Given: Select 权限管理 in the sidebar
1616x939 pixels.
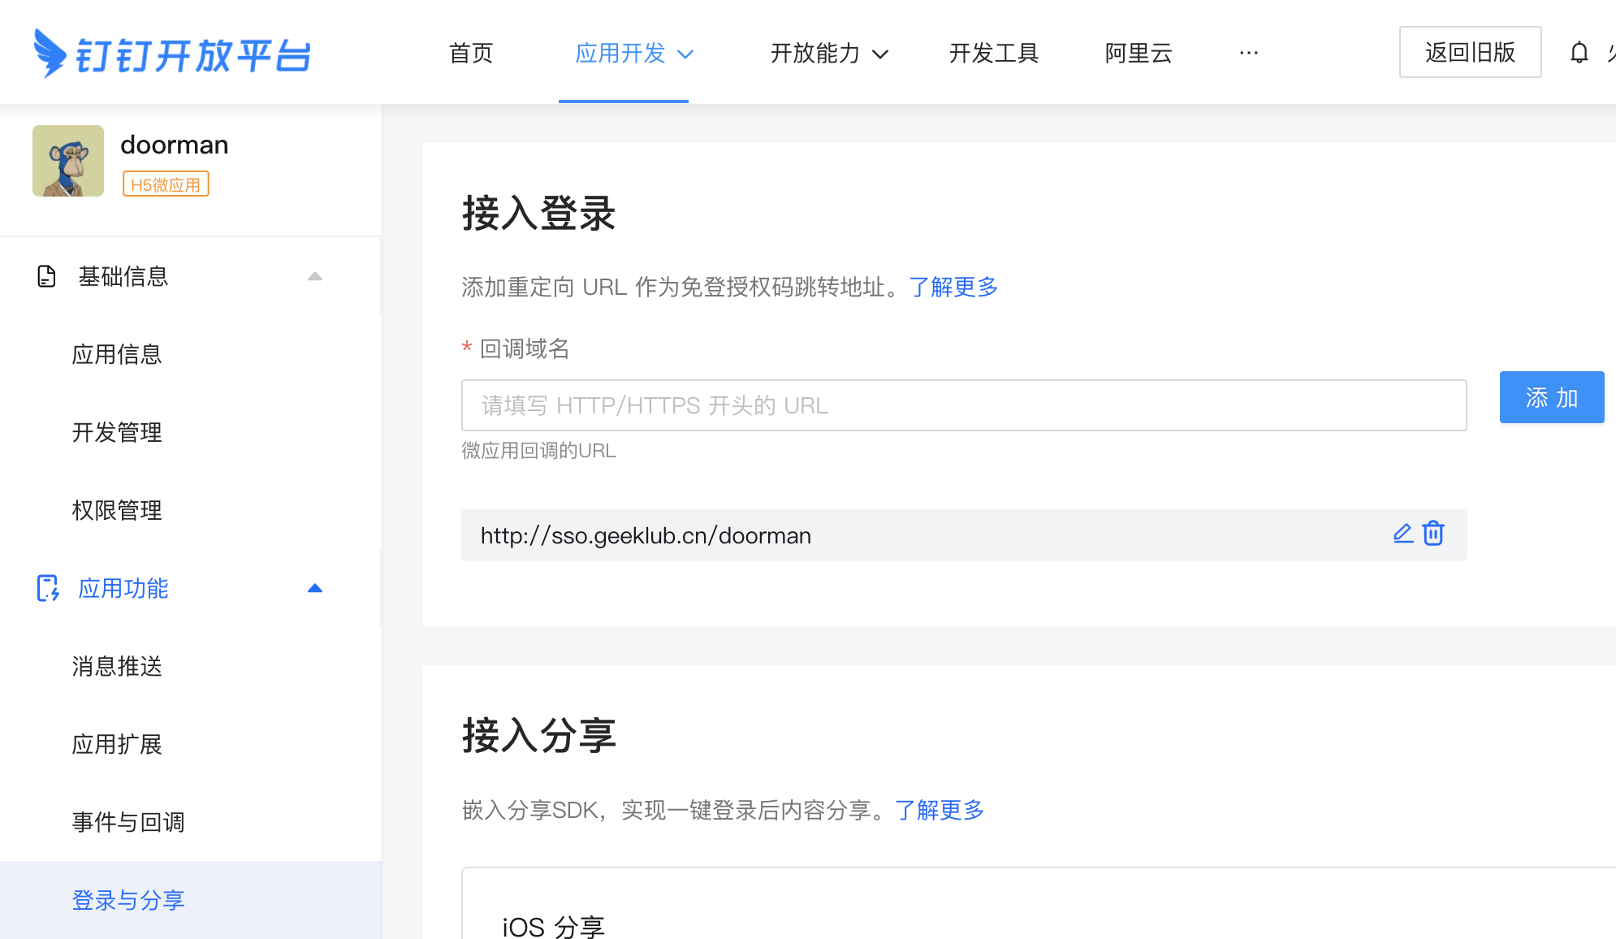Looking at the screenshot, I should coord(117,510).
